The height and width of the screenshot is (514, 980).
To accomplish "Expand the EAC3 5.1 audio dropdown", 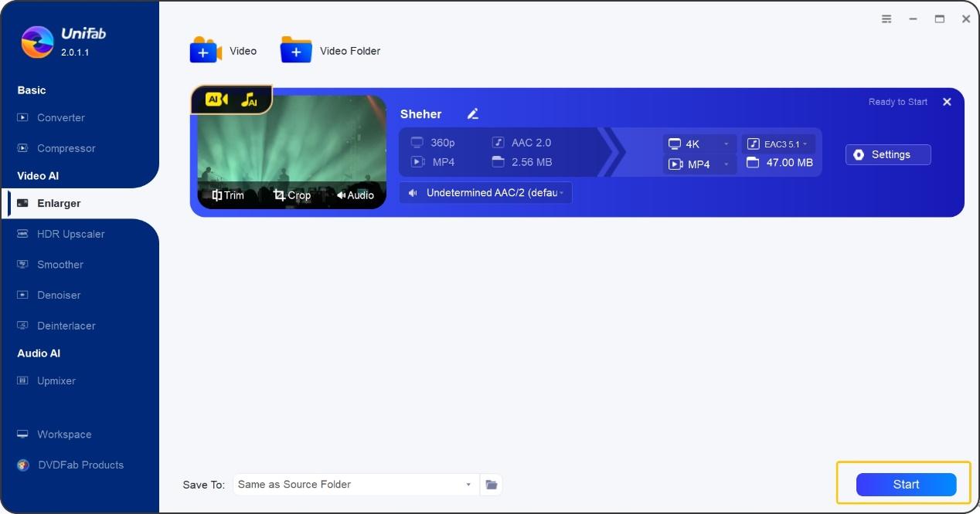I will click(x=778, y=144).
